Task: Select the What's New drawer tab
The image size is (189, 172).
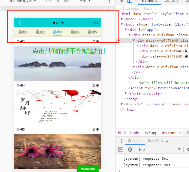Action: click(158, 141)
